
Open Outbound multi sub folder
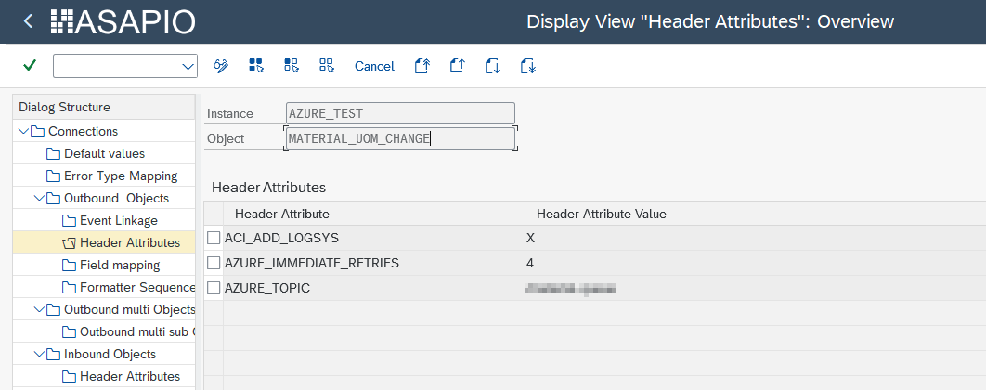[x=137, y=331]
